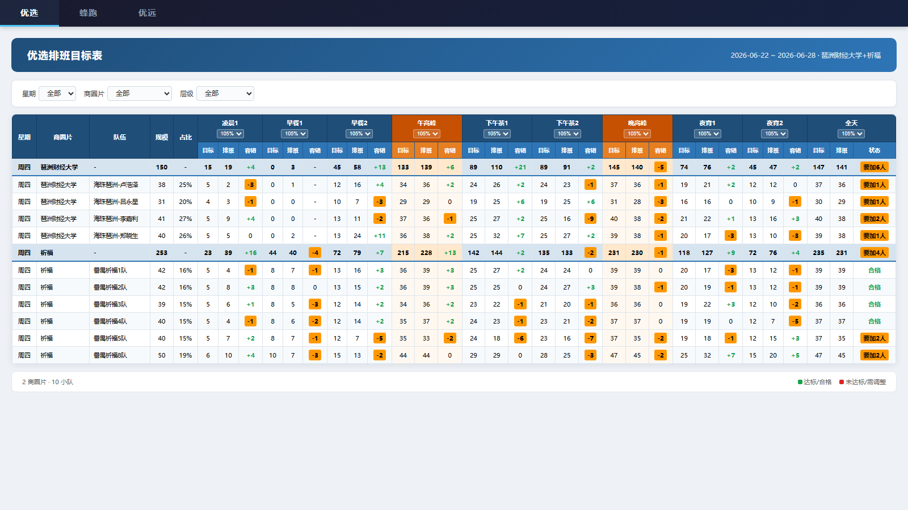Image resolution: width=908 pixels, height=510 pixels.
Task: Click the 合格 status for 番禺祈福2队
Action: tap(875, 287)
